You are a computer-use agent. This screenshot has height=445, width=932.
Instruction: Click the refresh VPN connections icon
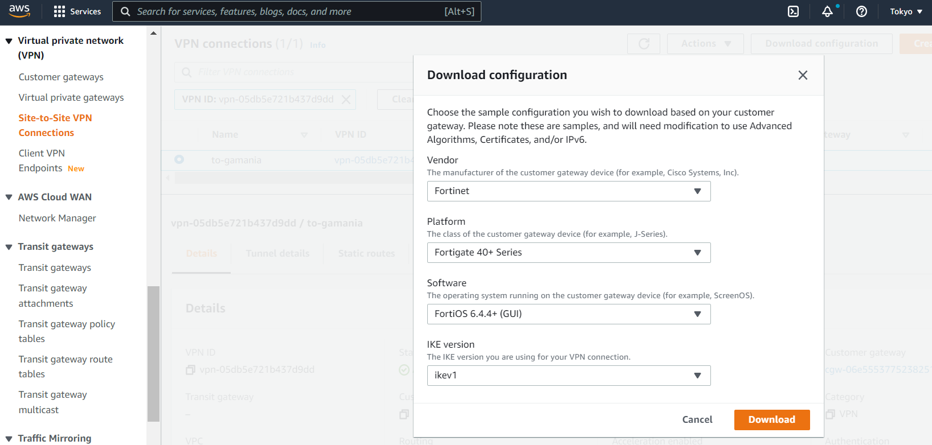click(644, 44)
